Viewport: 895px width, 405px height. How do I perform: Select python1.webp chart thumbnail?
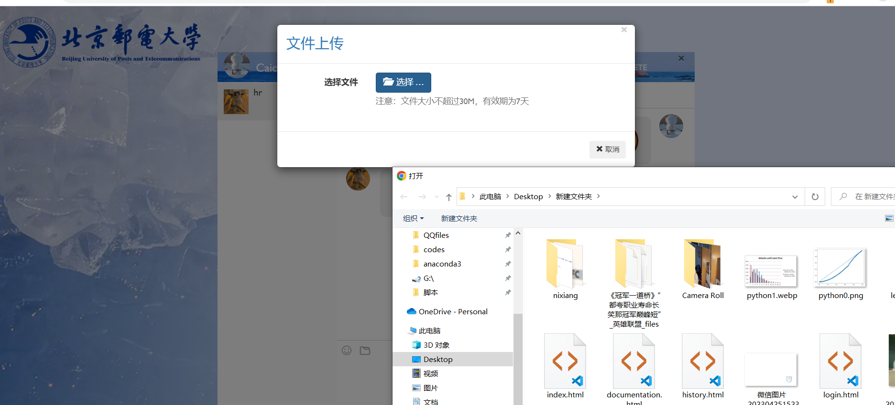click(772, 270)
